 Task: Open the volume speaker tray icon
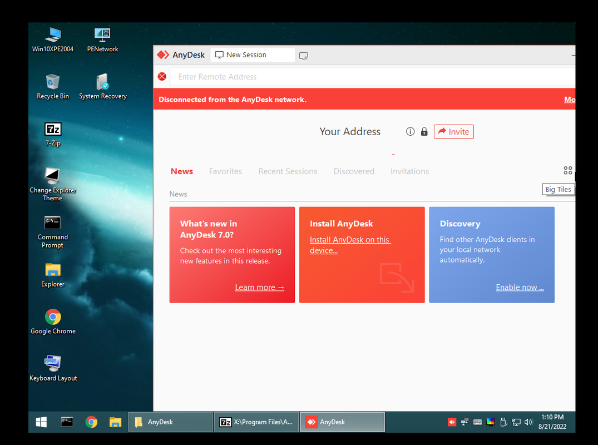[x=528, y=422]
